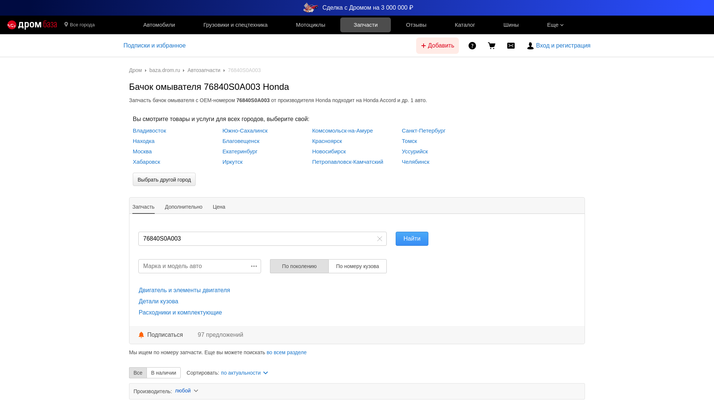Viewport: 714px width, 401px height.
Task: Expand the 'Еще' menu
Action: (555, 25)
